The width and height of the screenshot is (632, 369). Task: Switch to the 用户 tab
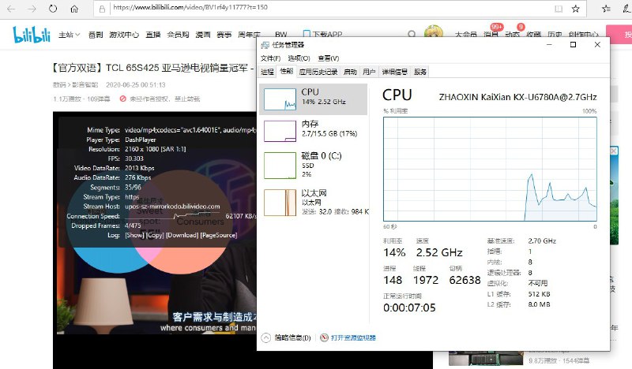point(369,72)
